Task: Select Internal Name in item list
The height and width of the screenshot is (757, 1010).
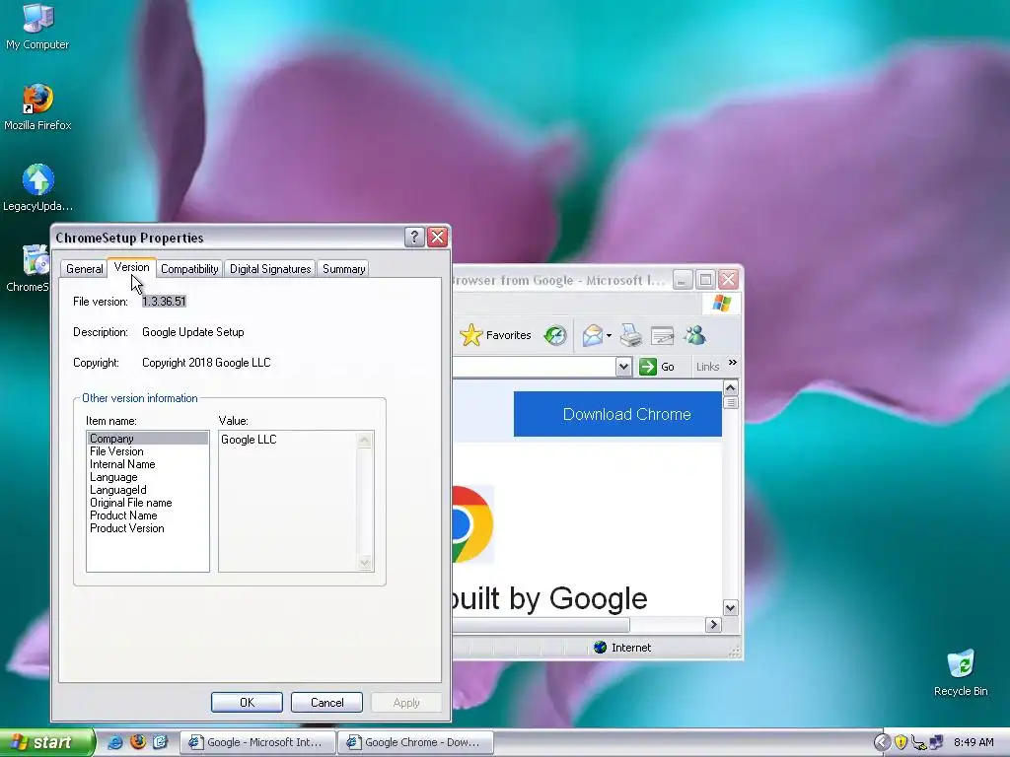Action: 148,464
